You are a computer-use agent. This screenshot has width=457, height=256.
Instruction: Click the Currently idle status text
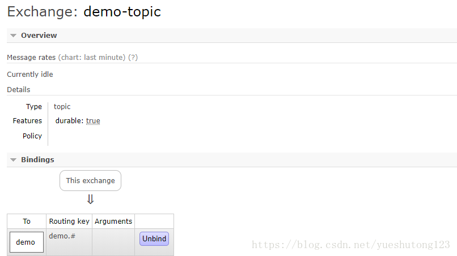click(x=30, y=75)
